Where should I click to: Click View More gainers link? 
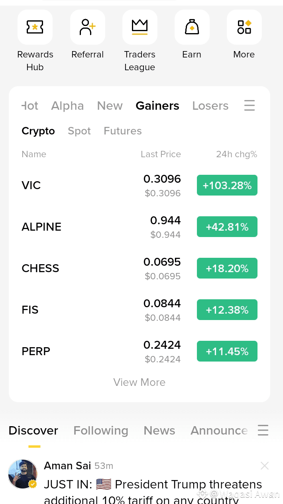[140, 382]
